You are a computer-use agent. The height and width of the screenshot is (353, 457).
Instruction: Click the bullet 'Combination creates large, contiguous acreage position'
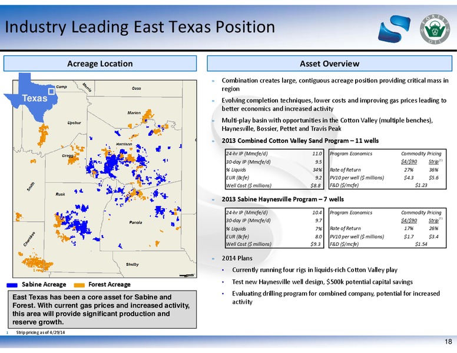(x=335, y=85)
